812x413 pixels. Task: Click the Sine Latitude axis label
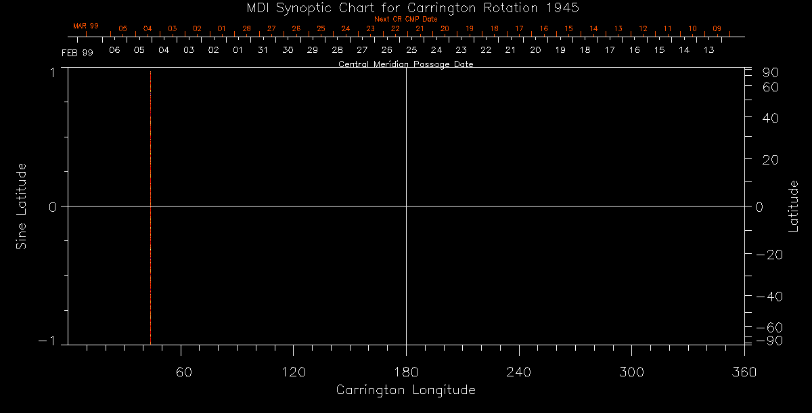point(22,206)
